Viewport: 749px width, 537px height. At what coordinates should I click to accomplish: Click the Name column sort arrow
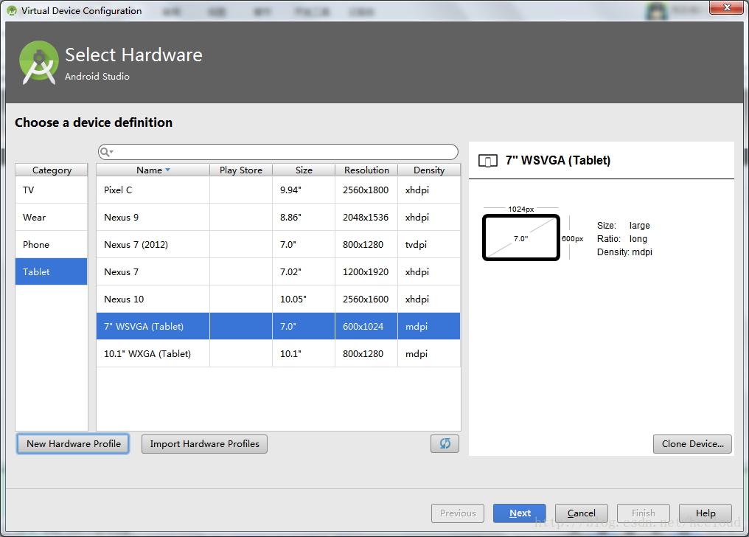[167, 170]
